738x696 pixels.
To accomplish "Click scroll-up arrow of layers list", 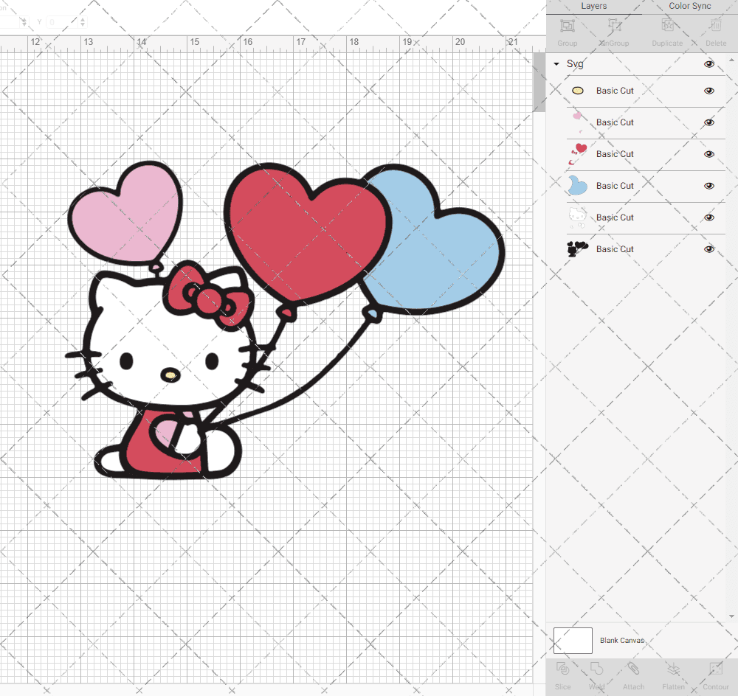I will 731,60.
